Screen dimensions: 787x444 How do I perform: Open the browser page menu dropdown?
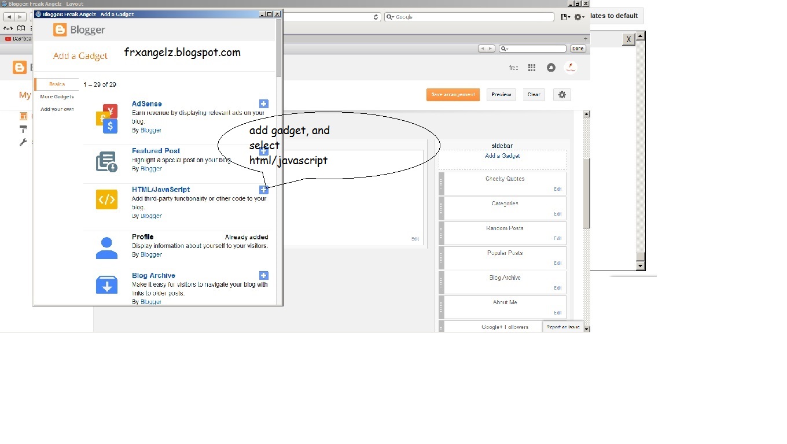coord(566,17)
